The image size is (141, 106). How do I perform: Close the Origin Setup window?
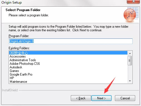[133, 1]
